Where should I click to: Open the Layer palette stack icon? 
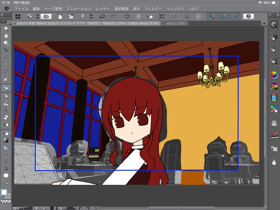pos(274,123)
